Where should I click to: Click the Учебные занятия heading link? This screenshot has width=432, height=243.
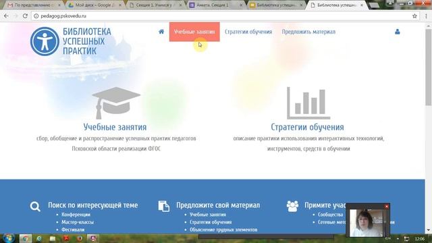pyautogui.click(x=115, y=127)
